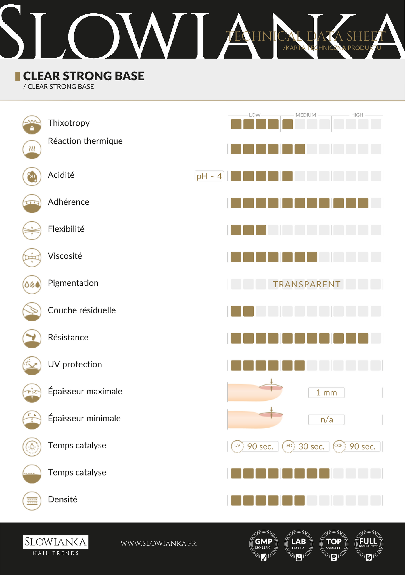Click the LAB TESTED badge
The width and height of the screenshot is (405, 575).
tap(299, 545)
